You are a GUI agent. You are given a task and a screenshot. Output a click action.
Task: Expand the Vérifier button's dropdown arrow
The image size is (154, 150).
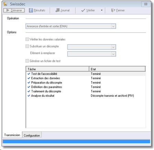102,10
